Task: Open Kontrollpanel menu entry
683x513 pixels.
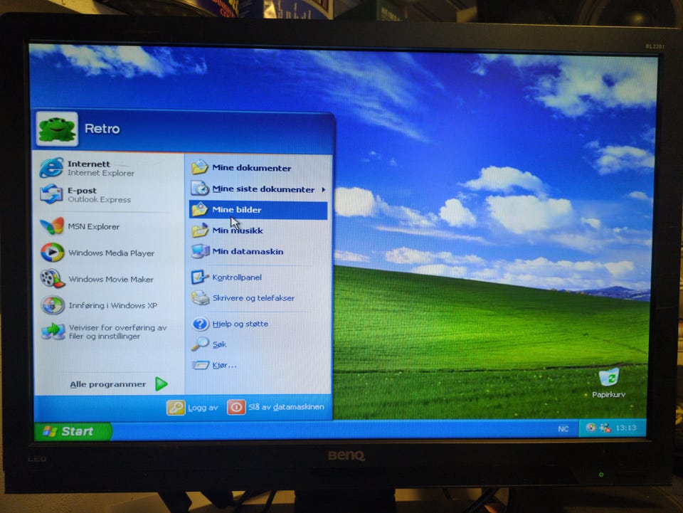Action: [259, 277]
